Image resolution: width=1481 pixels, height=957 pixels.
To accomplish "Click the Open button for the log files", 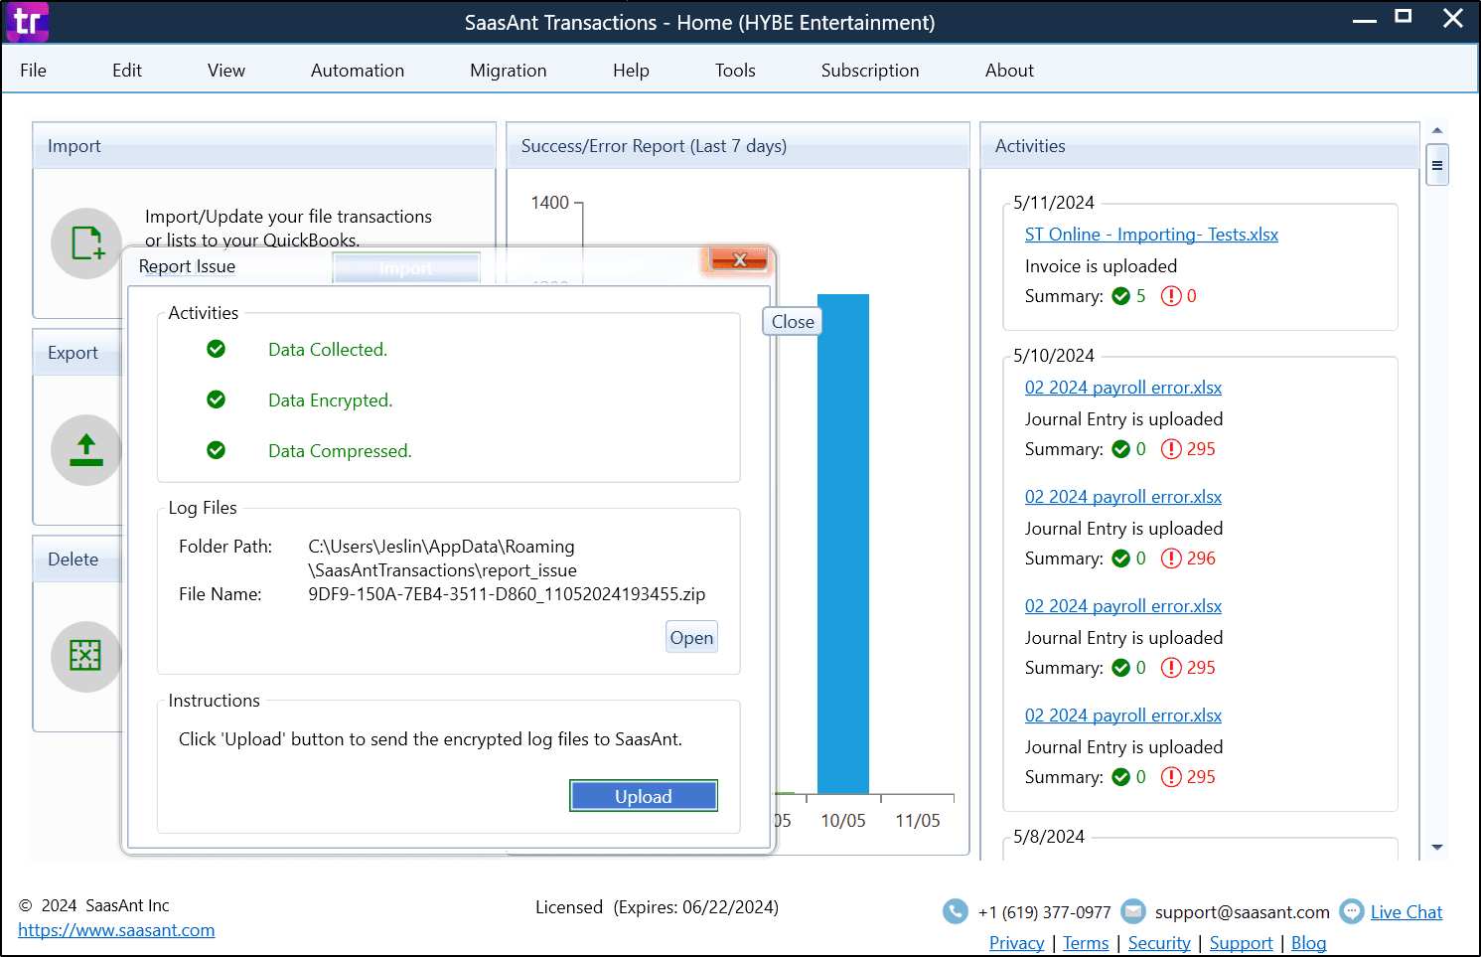I will 691,637.
